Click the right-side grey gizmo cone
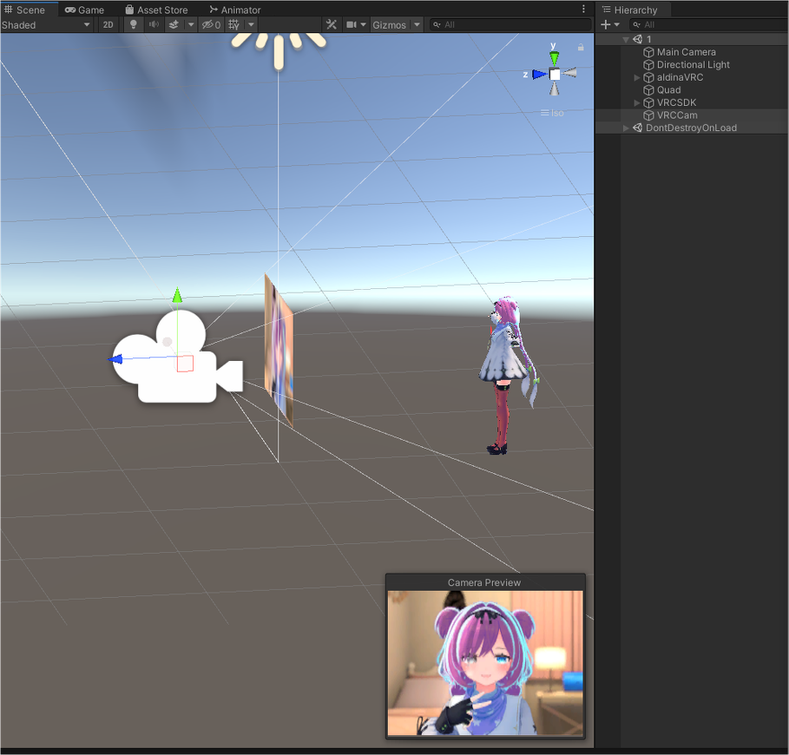 click(569, 74)
